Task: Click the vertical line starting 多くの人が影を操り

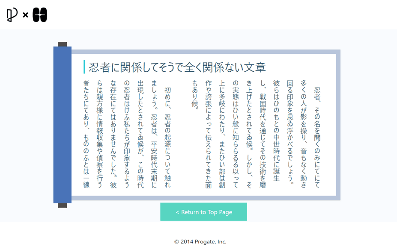Action: (x=303, y=134)
